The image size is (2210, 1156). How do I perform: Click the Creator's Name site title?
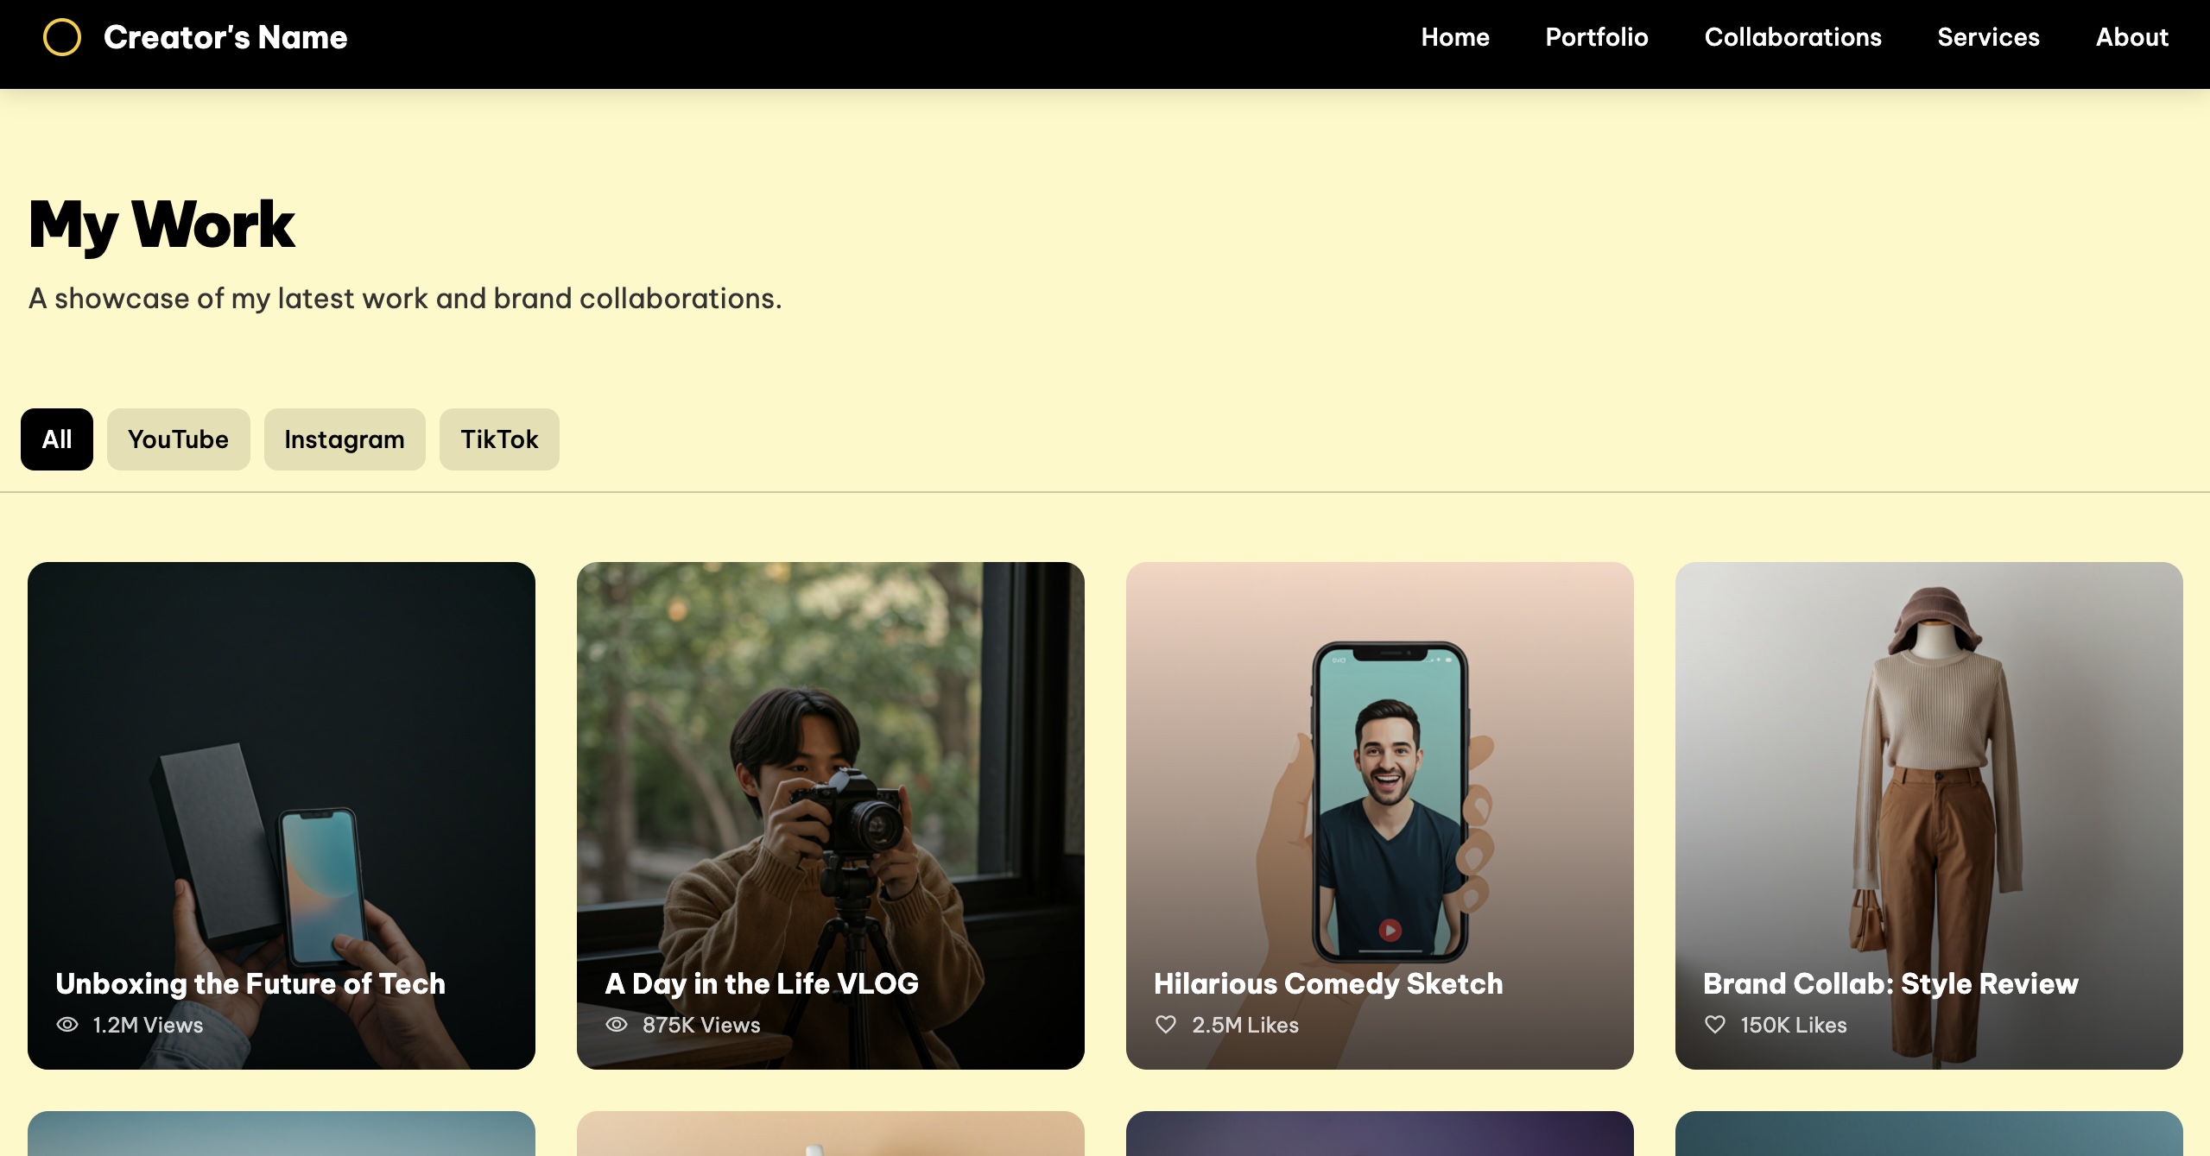pyautogui.click(x=225, y=37)
